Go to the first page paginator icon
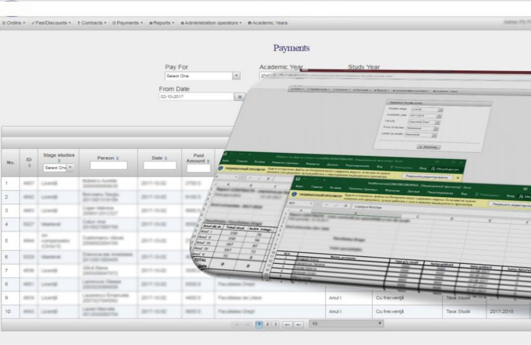 click(237, 324)
